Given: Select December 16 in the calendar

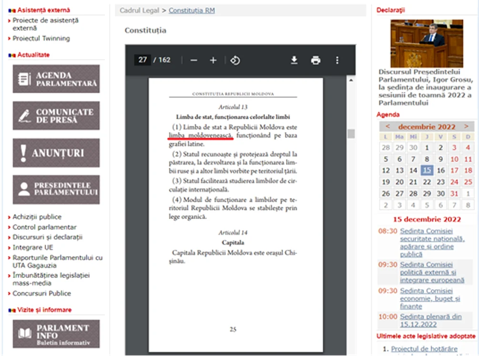Looking at the screenshot, I should [440, 170].
